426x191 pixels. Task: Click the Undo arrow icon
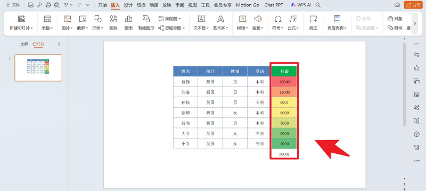click(x=66, y=5)
